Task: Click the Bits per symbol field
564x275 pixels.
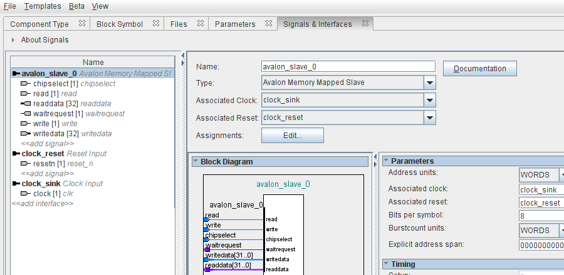Action: [x=541, y=216]
